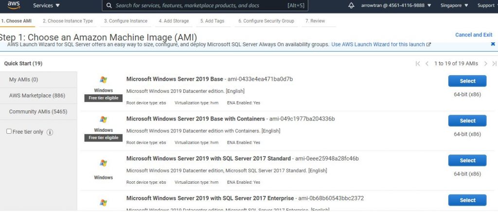Screen dimensions: 498x212
Task: Open the arrowtran account dropdown
Action: [396, 5]
